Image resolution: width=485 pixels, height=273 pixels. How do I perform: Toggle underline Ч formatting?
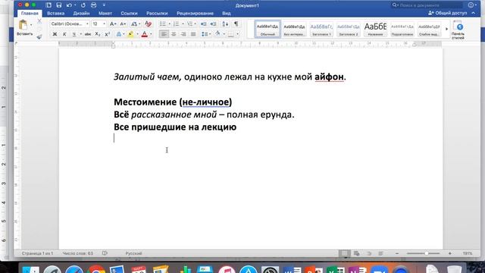click(74, 34)
